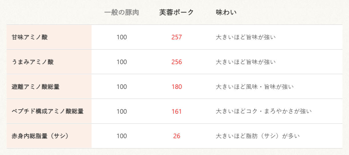Select the ペプチド構成アミノ酸総量 row label
This screenshot has width=349, height=155.
pos(47,111)
